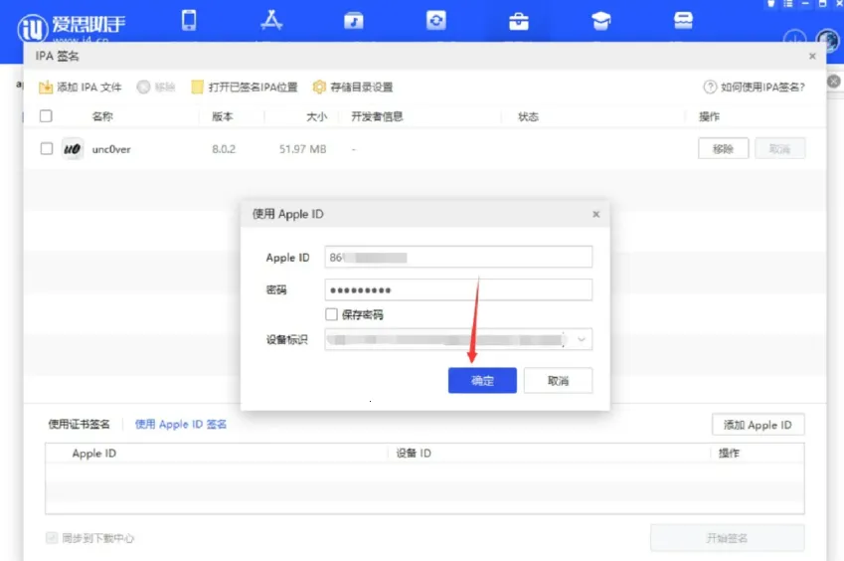The image size is (844, 561).
Task: Click the i4 Assistant logo
Action: click(71, 27)
